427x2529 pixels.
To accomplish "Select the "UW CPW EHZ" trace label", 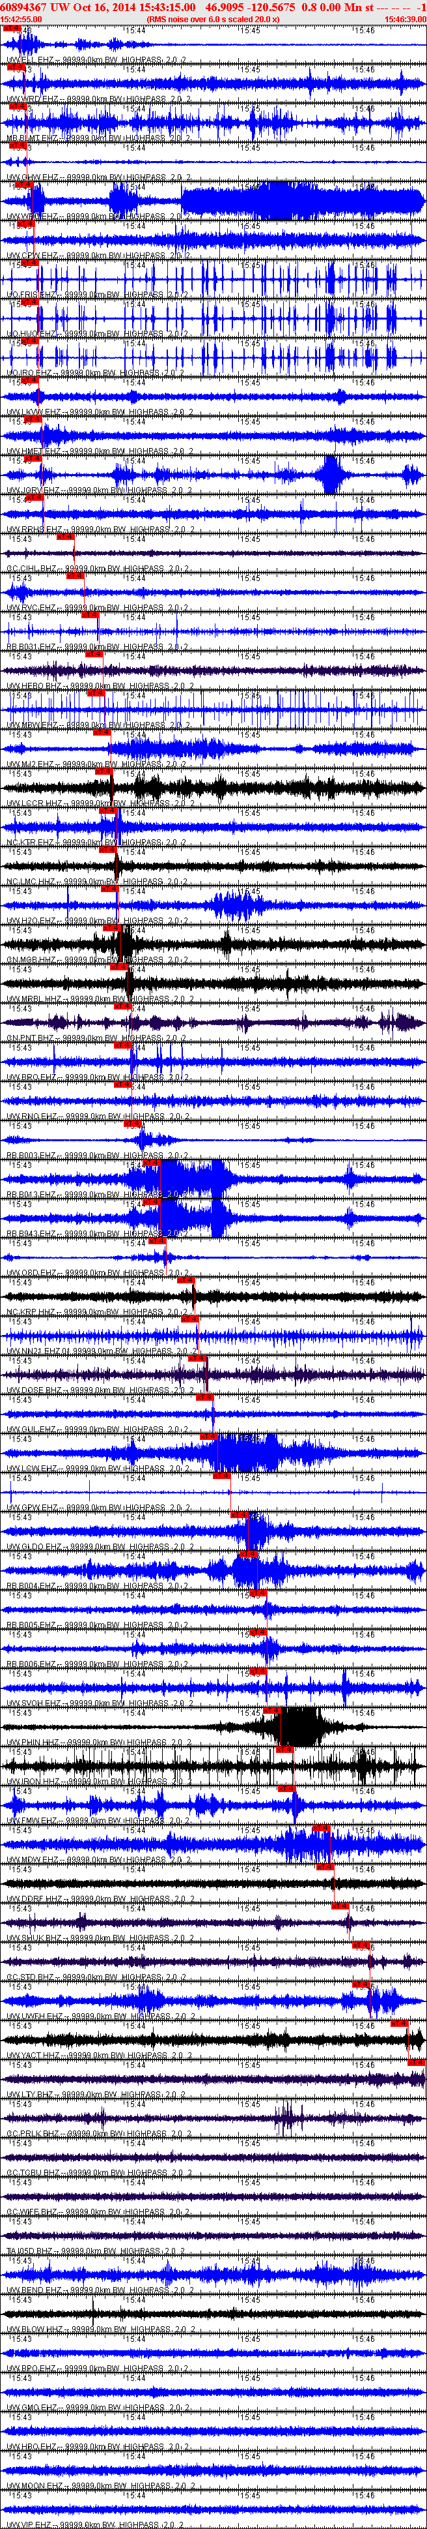I will (99, 256).
